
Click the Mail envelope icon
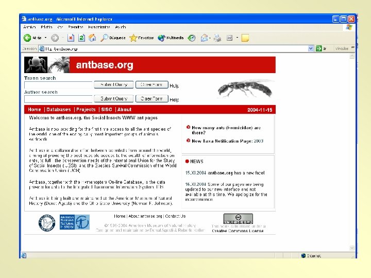pos(204,38)
